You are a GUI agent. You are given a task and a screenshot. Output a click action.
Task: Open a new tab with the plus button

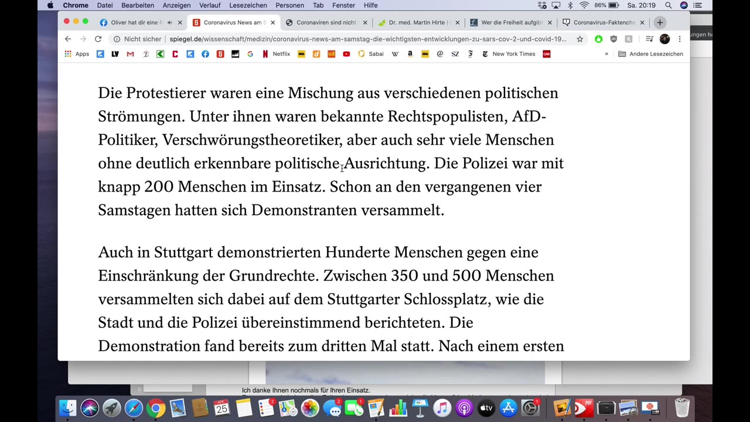(660, 22)
